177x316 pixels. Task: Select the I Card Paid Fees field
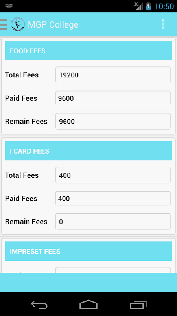pos(113,198)
